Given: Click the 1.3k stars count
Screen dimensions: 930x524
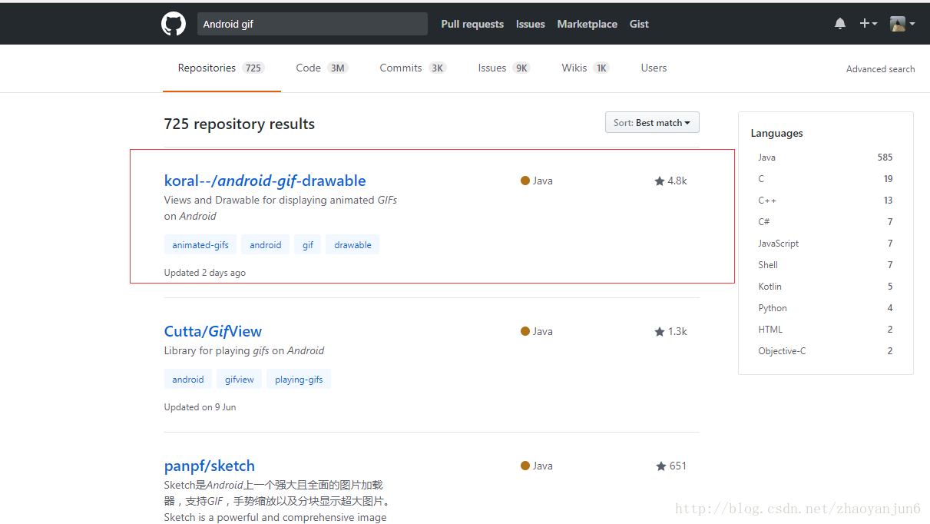Looking at the screenshot, I should (x=670, y=332).
